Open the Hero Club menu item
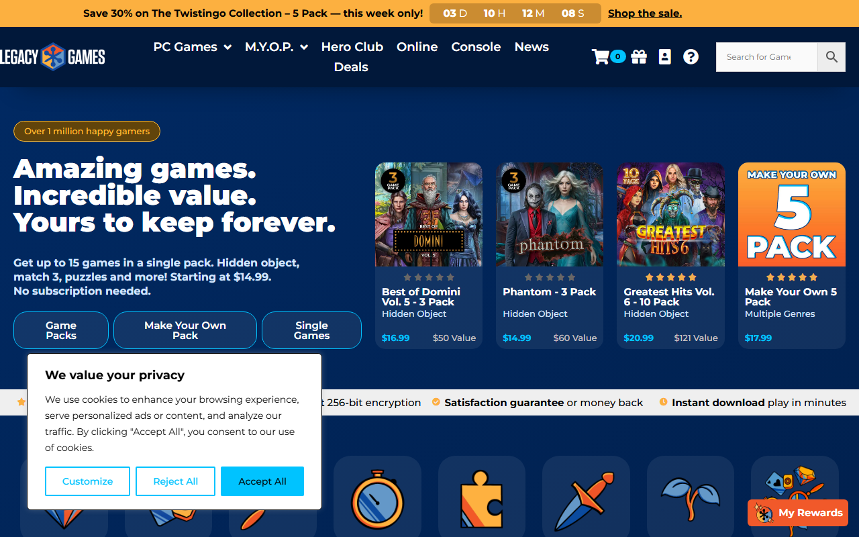Screen dimensions: 859x537 352,47
